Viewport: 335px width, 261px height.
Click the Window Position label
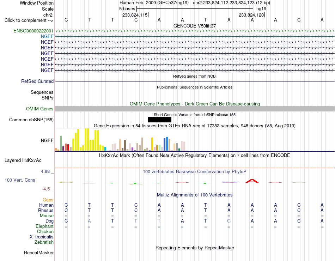pyautogui.click(x=37, y=3)
